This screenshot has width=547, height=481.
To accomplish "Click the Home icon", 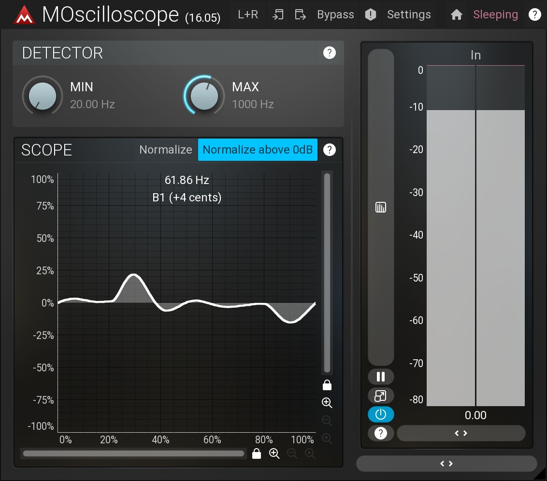I will (456, 14).
